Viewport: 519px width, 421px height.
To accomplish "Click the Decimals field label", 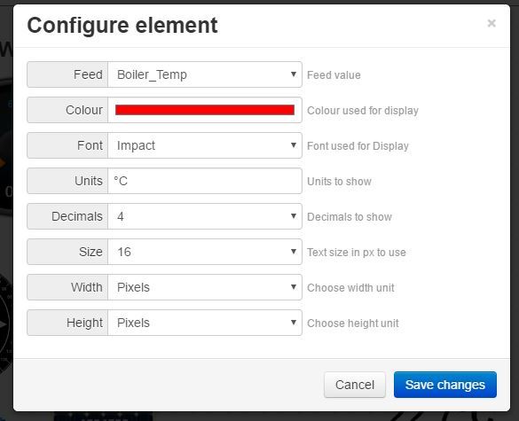I will pyautogui.click(x=77, y=216).
